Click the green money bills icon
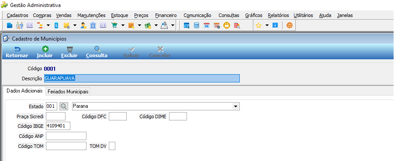394x161 pixels. pyautogui.click(x=148, y=25)
